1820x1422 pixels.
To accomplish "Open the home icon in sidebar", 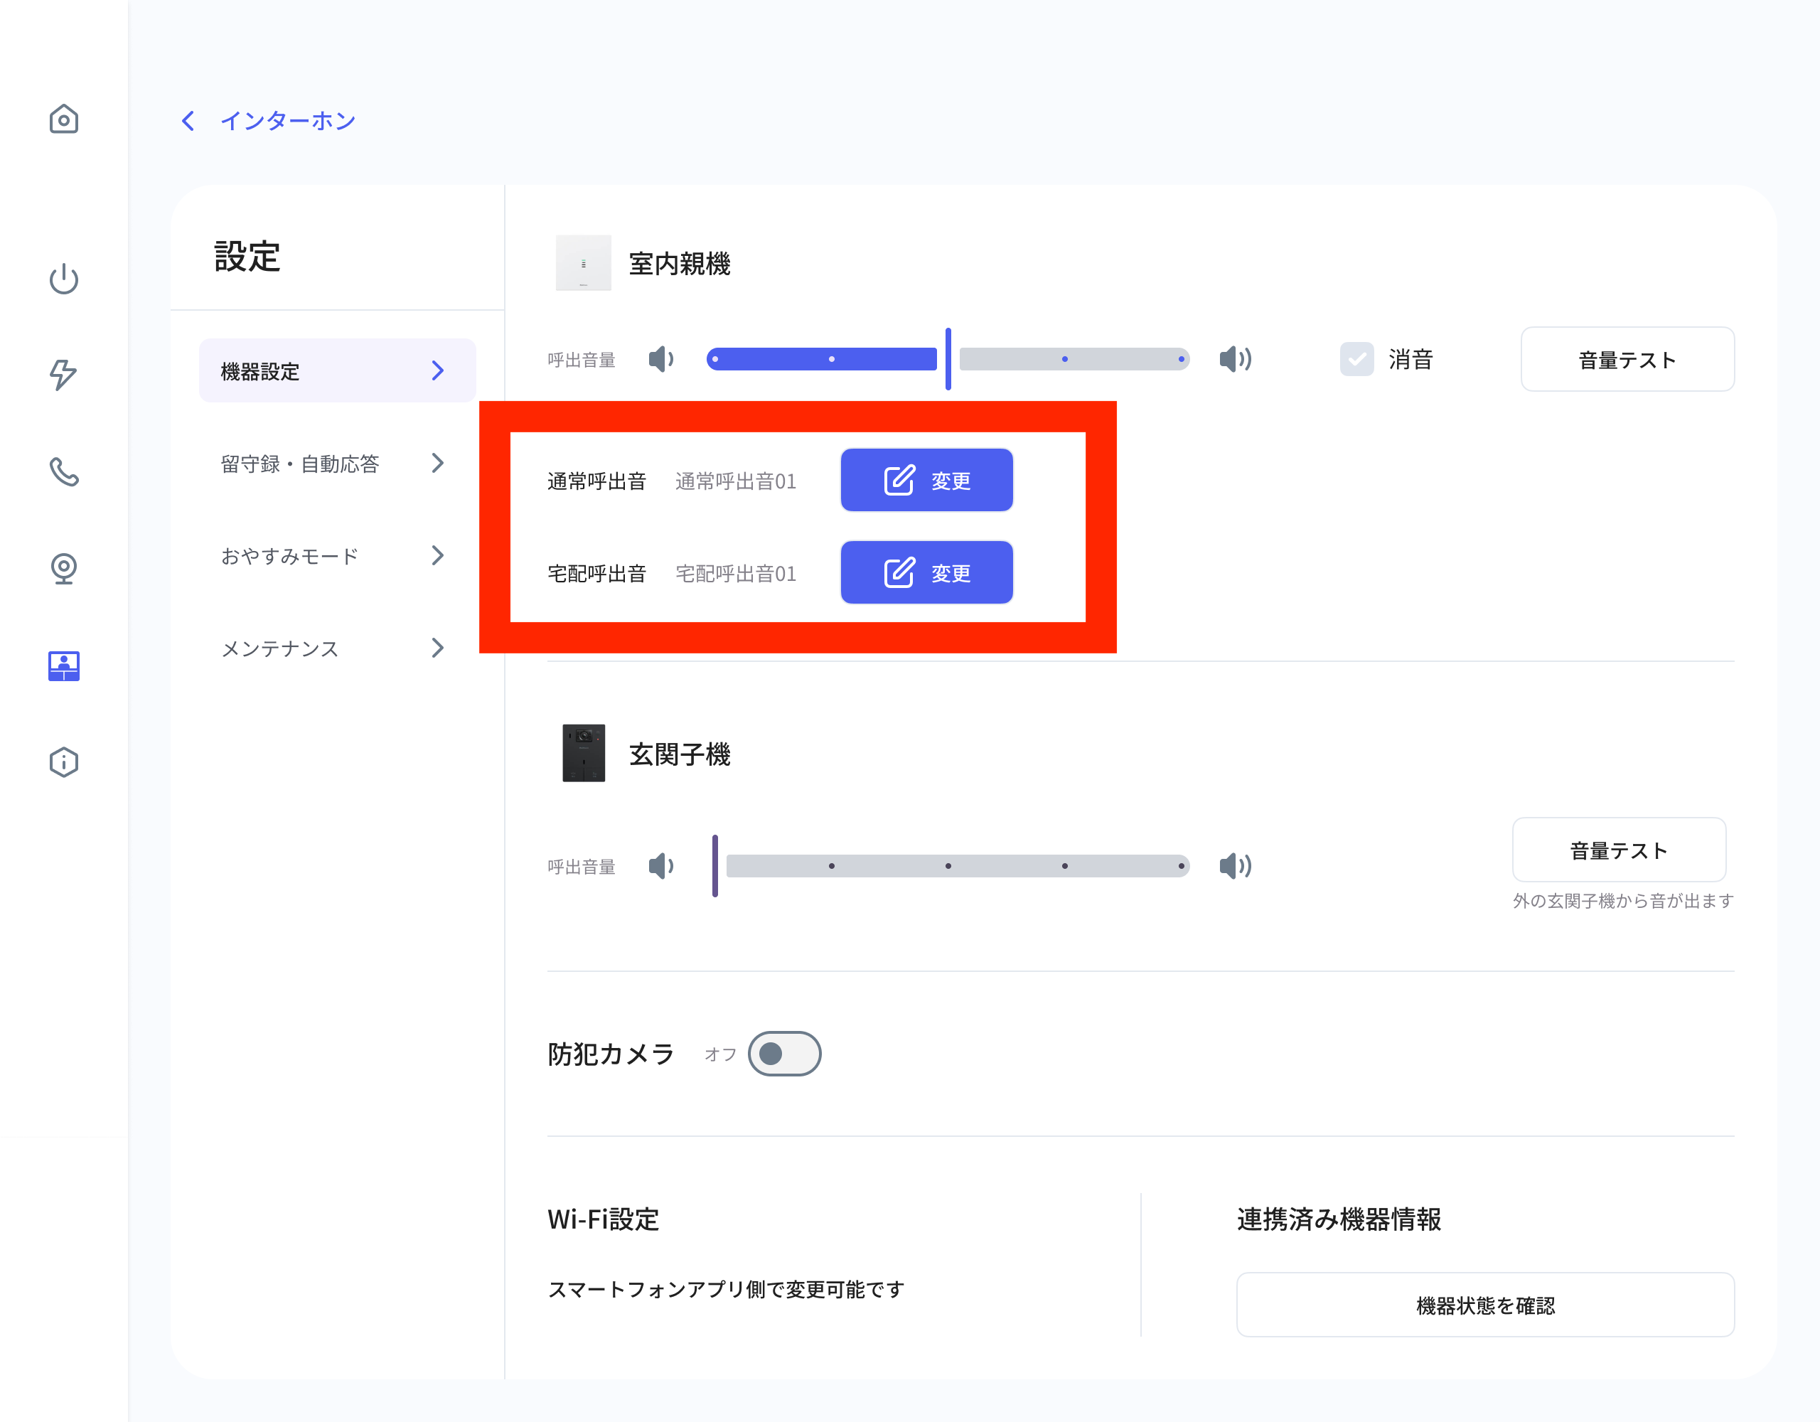I will click(63, 119).
